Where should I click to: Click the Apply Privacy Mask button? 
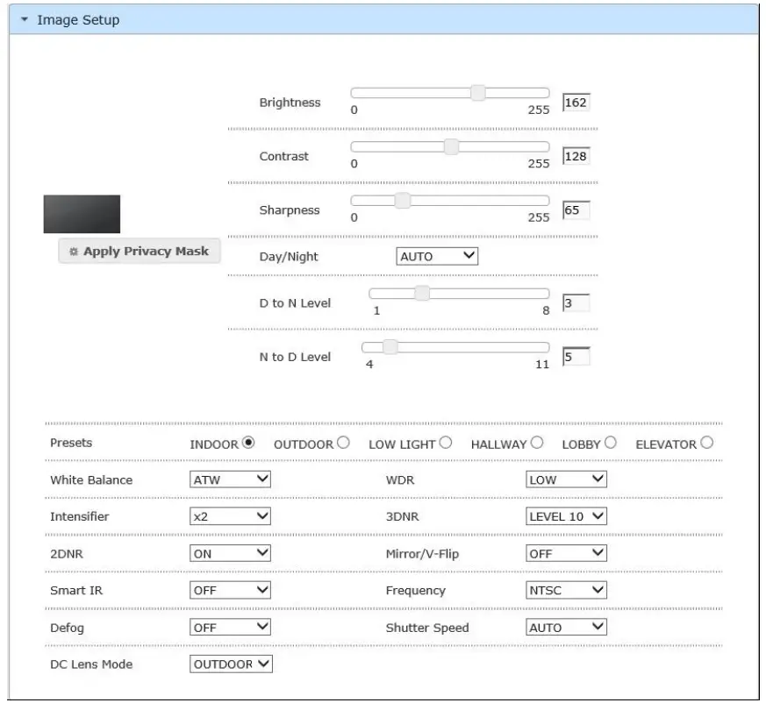coord(140,251)
